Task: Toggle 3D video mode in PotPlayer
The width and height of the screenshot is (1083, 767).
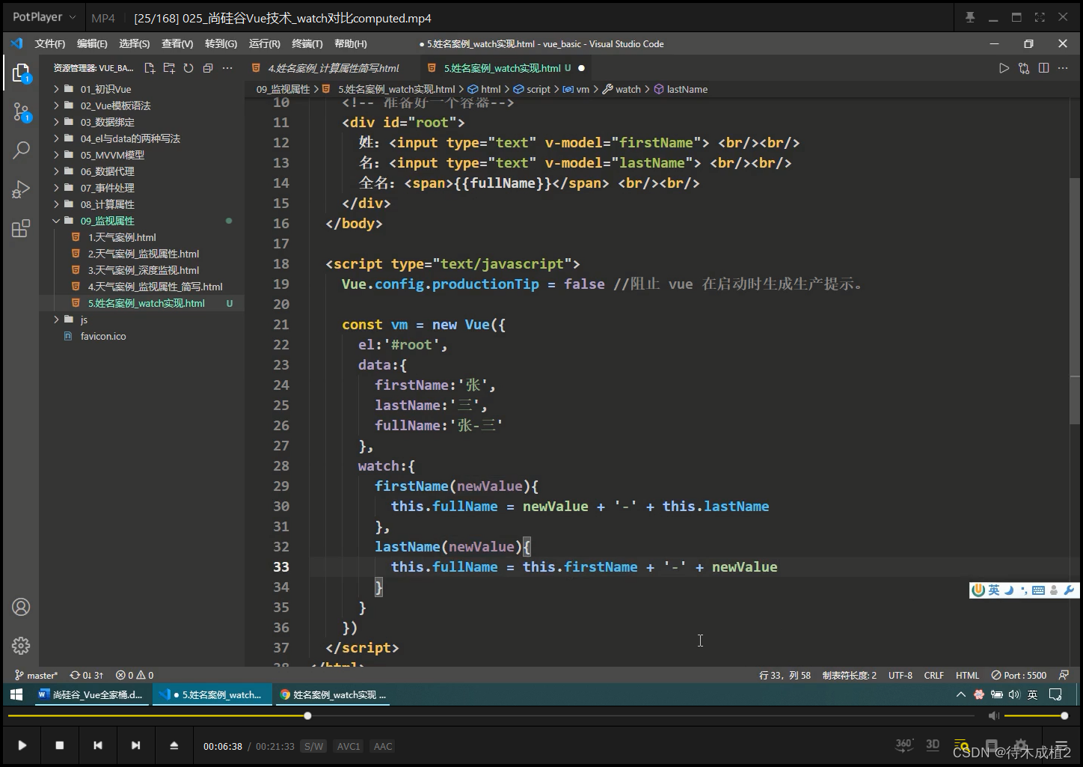Action: [x=933, y=745]
